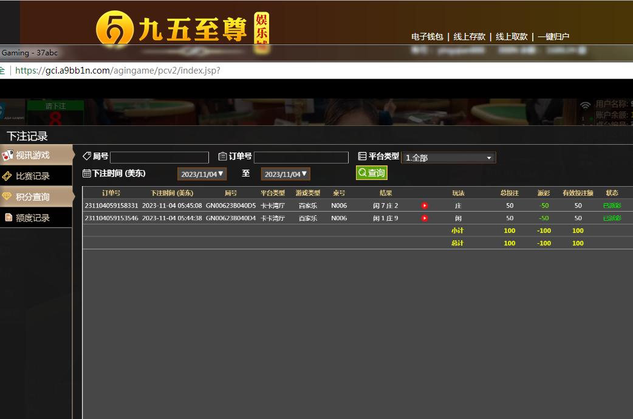Play video replay for order 231104059158331
The height and width of the screenshot is (419, 633).
[x=424, y=206]
